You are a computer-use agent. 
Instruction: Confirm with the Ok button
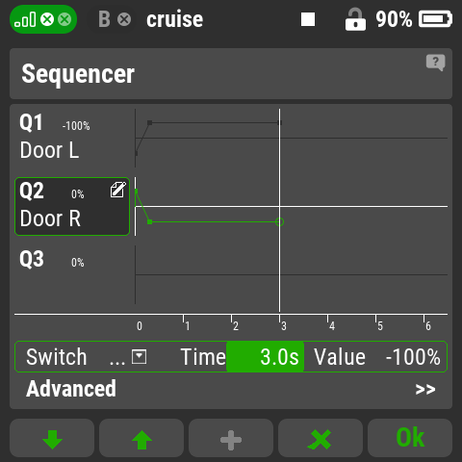pyautogui.click(x=410, y=438)
